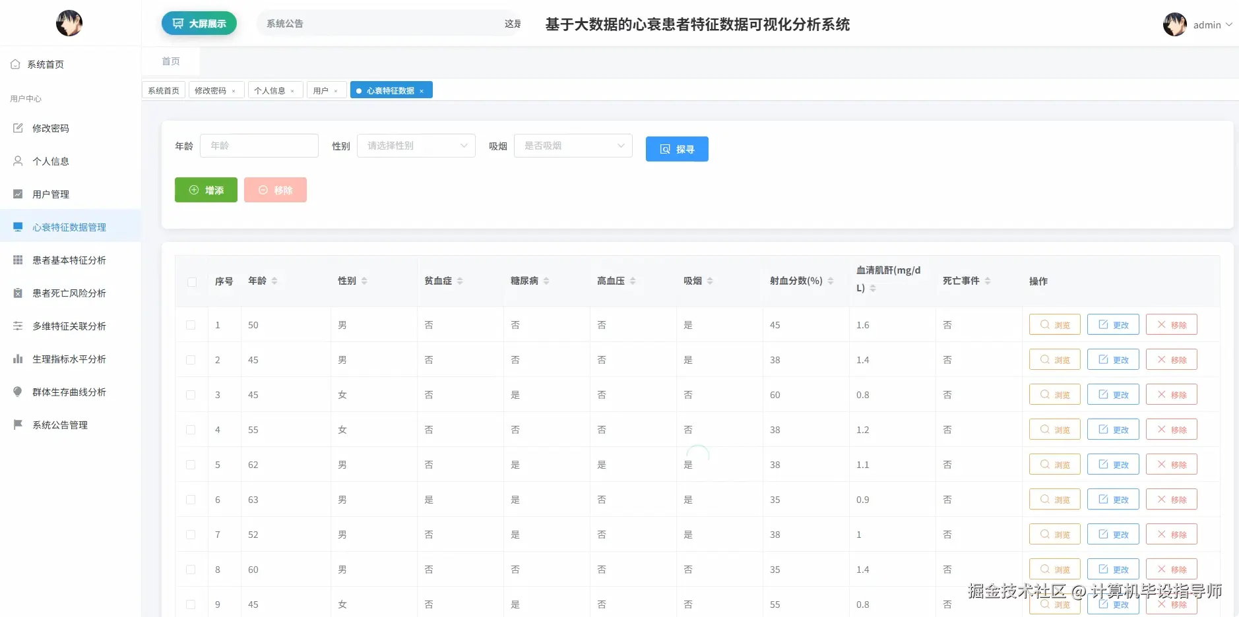Click the chart icon beside 用户管理
Viewport: 1239px width, 617px height.
point(18,194)
